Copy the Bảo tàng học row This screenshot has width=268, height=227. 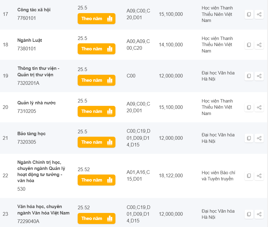click(249, 138)
